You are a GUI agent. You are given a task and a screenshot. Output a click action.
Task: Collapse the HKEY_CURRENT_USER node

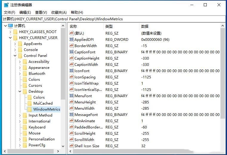coord(10,38)
